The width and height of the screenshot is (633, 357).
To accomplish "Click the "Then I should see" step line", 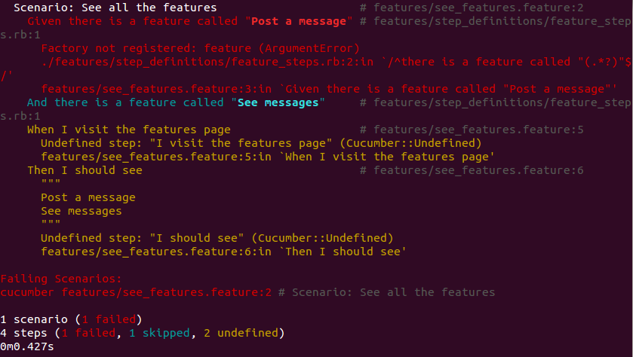I will click(x=85, y=170).
